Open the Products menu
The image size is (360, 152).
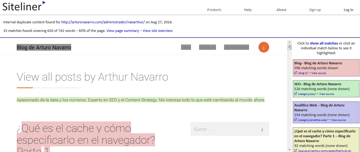(214, 10)
